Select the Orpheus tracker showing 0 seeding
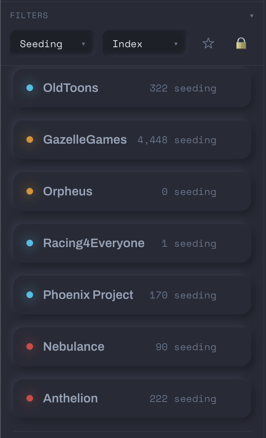 (x=132, y=191)
